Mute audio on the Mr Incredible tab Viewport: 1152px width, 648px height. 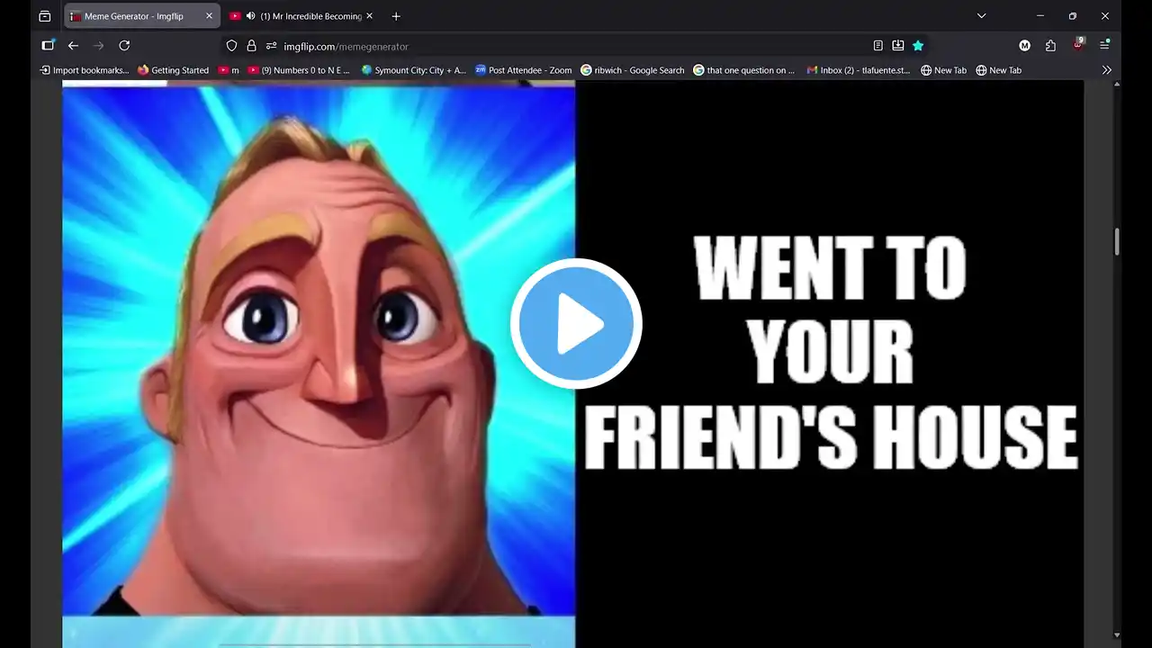pos(249,16)
